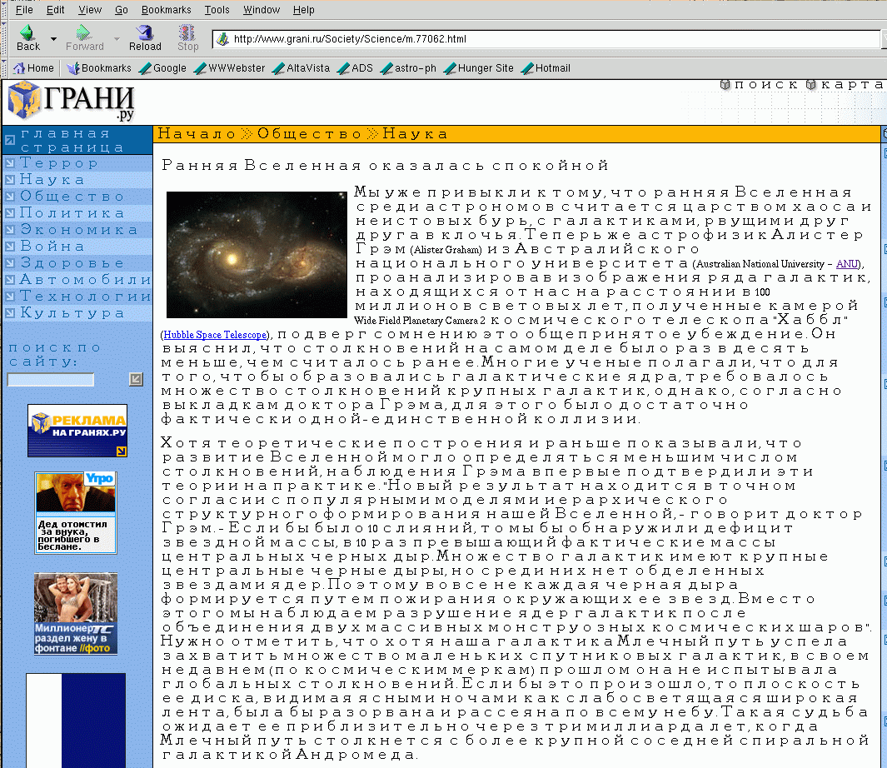Open the Автомобили section
The width and height of the screenshot is (887, 768).
click(x=86, y=280)
